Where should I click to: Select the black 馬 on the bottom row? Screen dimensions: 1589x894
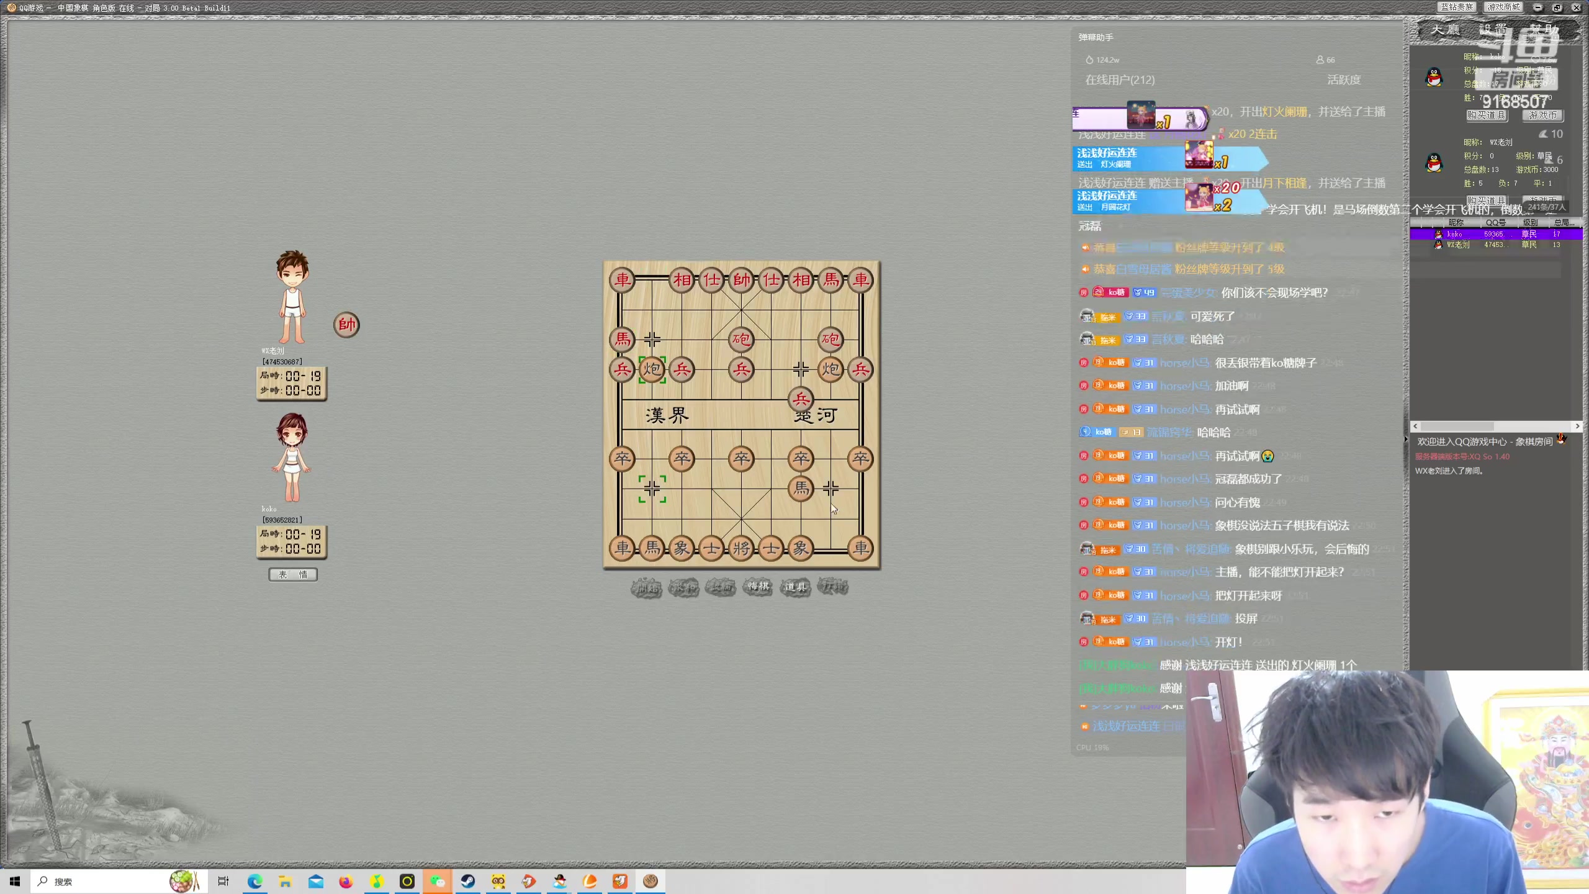(652, 548)
